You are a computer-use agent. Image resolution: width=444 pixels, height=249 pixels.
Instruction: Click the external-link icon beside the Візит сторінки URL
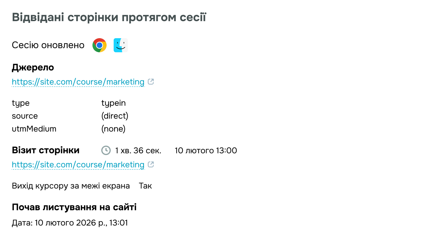click(x=151, y=164)
